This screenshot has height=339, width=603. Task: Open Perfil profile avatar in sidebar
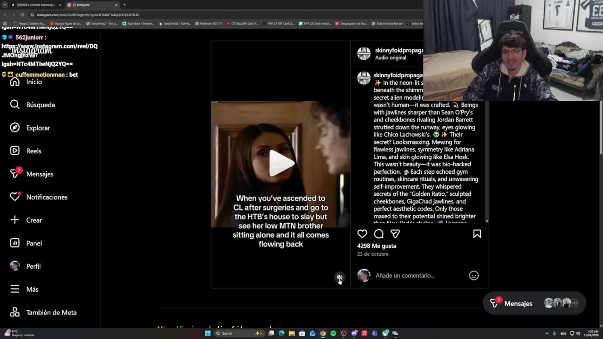pyautogui.click(x=15, y=266)
